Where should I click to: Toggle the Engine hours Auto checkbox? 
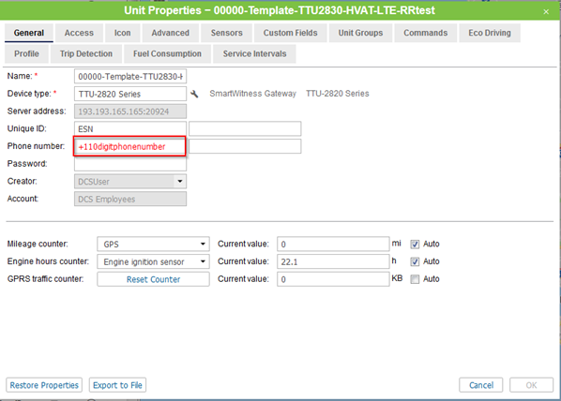tap(415, 261)
